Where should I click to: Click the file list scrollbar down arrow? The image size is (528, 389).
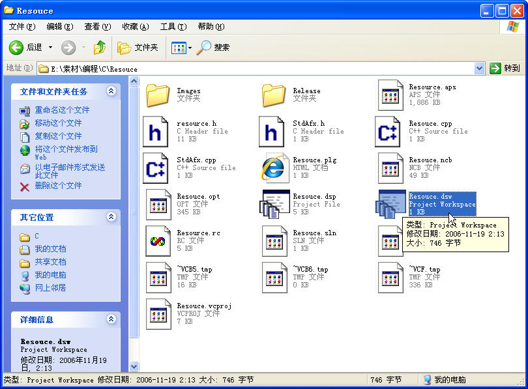[x=134, y=367]
